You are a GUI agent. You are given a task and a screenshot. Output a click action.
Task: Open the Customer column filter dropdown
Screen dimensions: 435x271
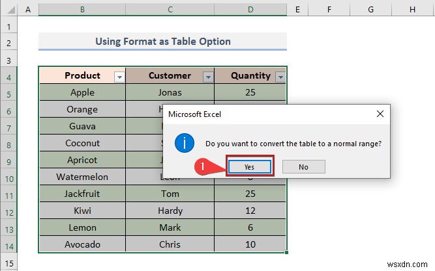click(208, 77)
